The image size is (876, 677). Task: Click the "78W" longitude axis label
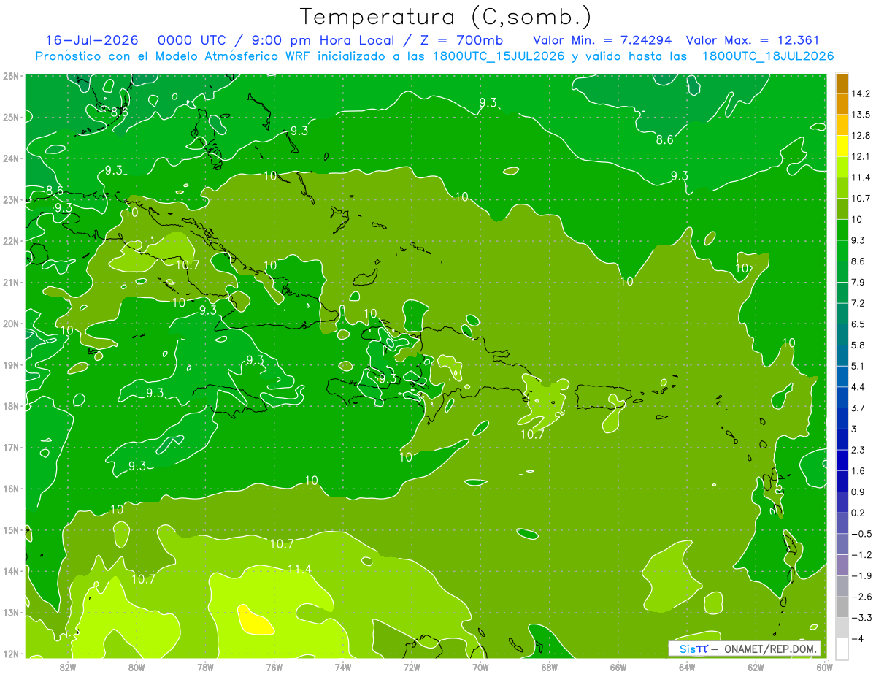click(205, 667)
